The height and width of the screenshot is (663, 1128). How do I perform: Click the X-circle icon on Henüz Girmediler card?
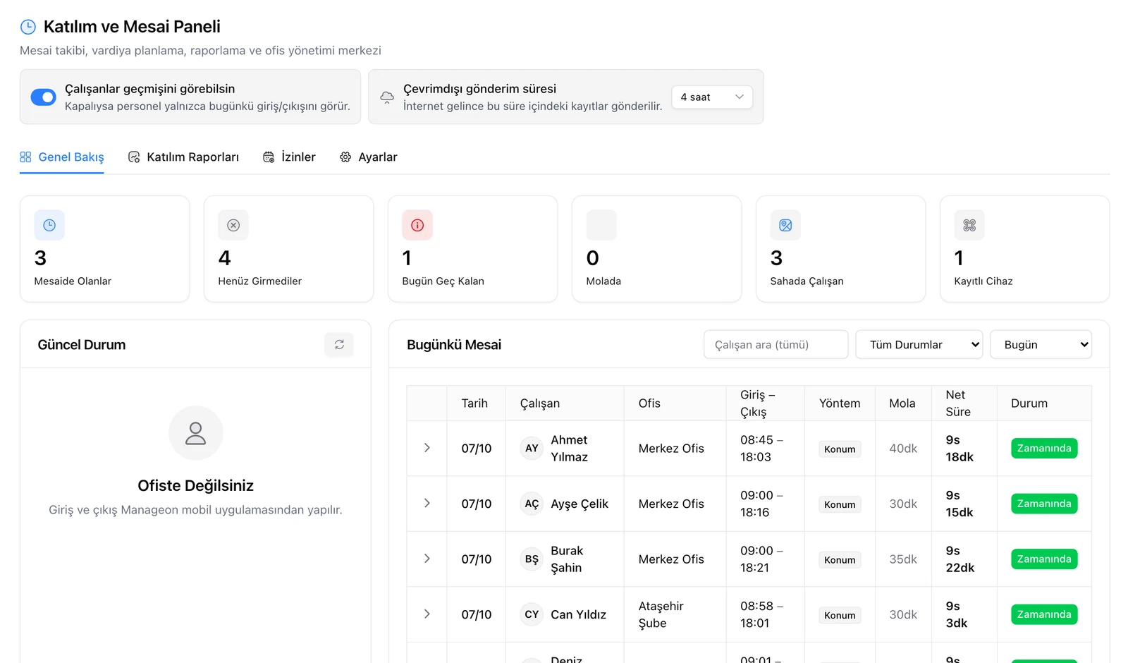(x=233, y=225)
